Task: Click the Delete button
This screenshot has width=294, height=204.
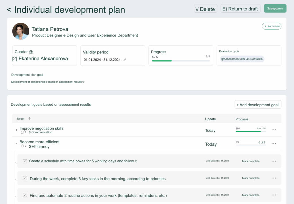Action: pyautogui.click(x=206, y=9)
